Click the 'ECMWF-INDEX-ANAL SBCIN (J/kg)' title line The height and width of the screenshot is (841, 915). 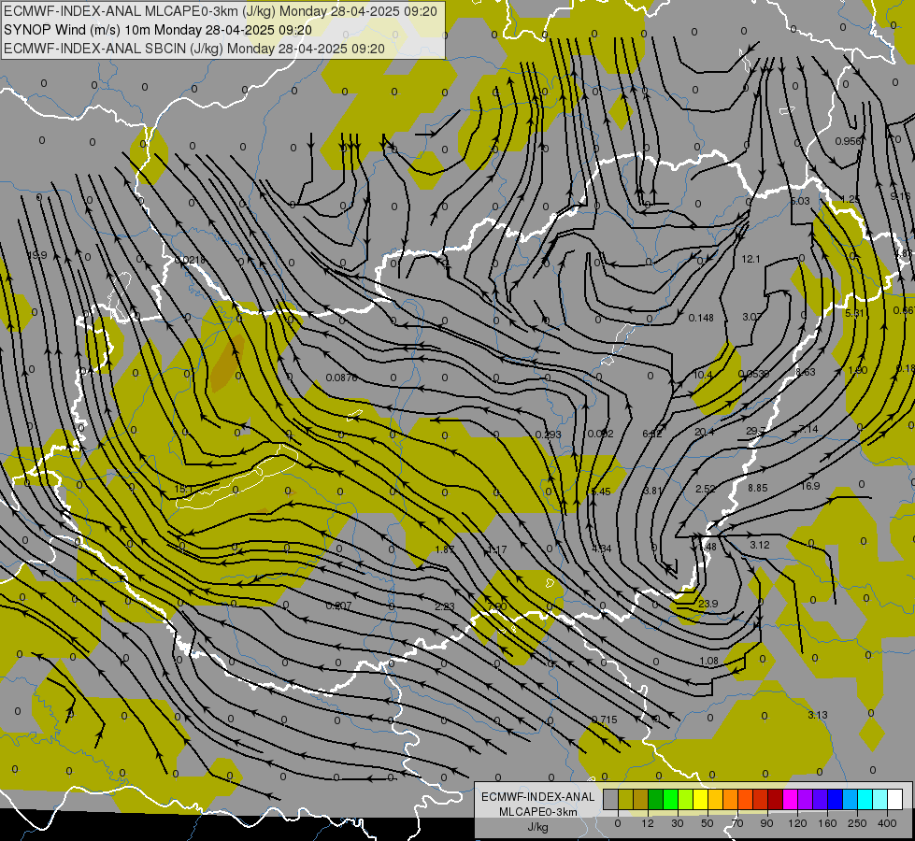tap(194, 49)
